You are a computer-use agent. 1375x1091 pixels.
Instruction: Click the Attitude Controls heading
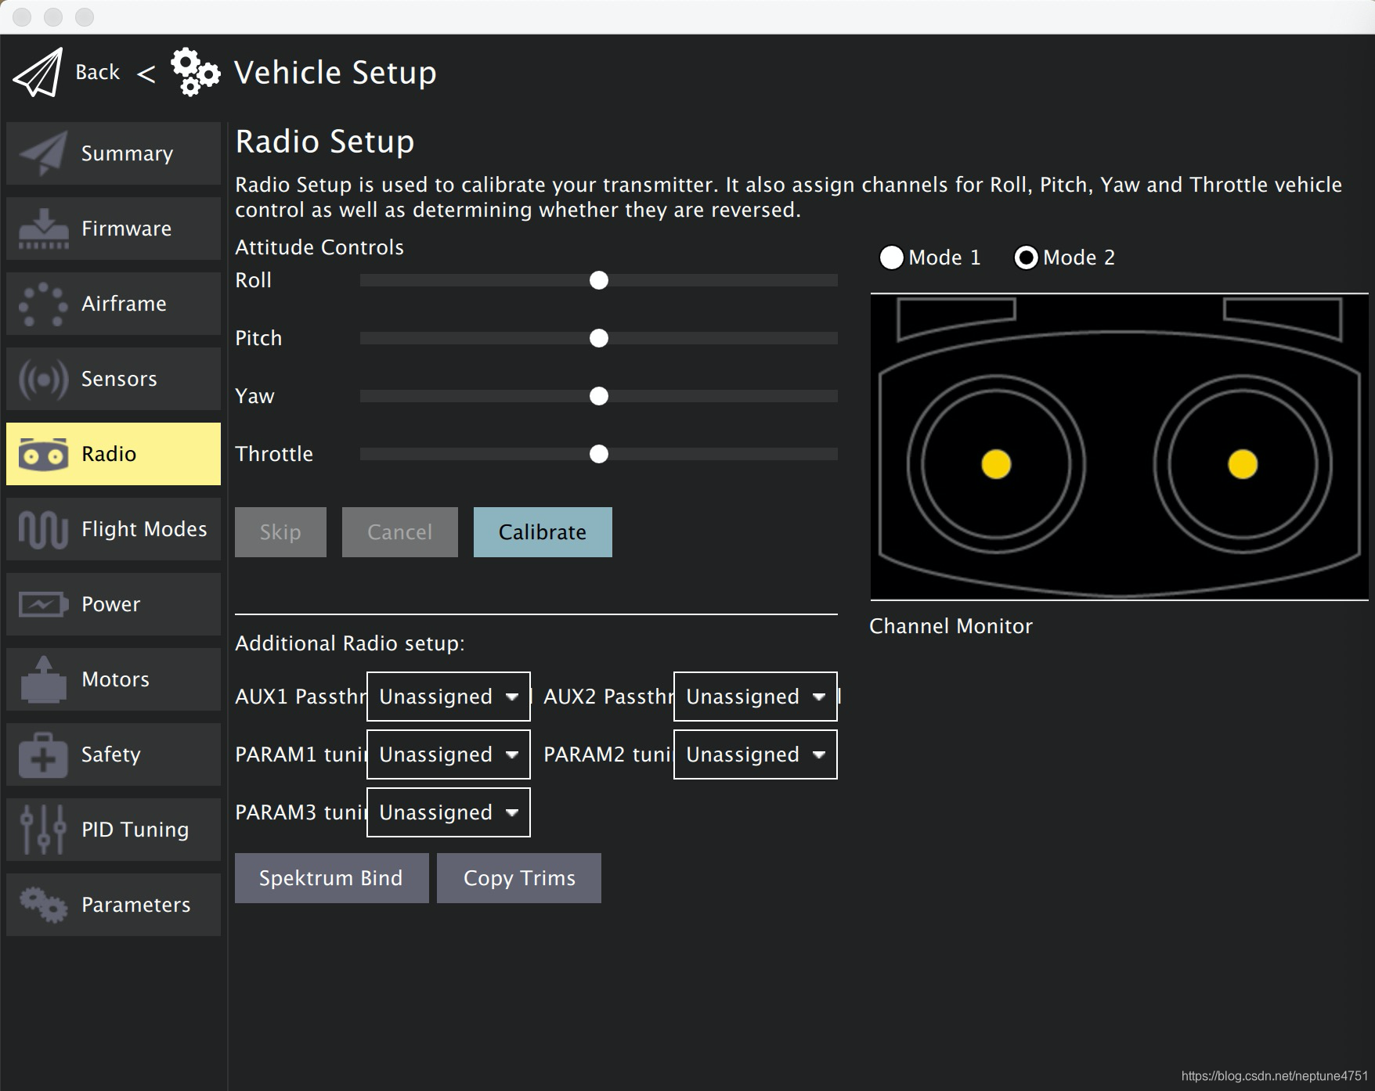coord(319,247)
